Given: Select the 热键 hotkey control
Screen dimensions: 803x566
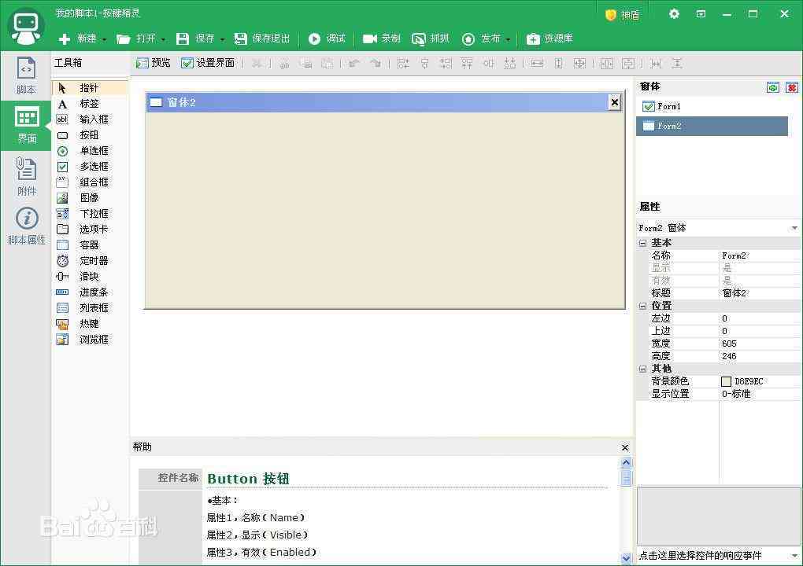Looking at the screenshot, I should click(90, 324).
